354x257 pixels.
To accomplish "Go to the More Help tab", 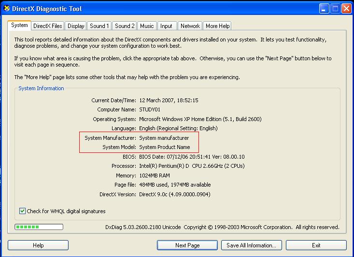I will (217, 26).
